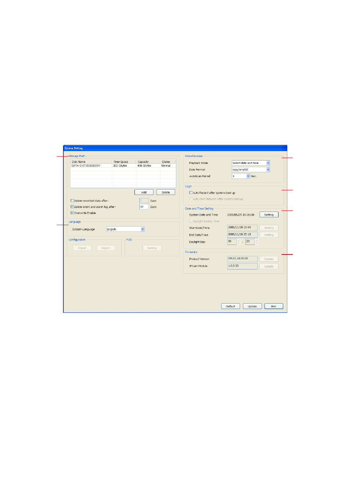Click the Free Space column header
This screenshot has height=495, width=350.
124,162
